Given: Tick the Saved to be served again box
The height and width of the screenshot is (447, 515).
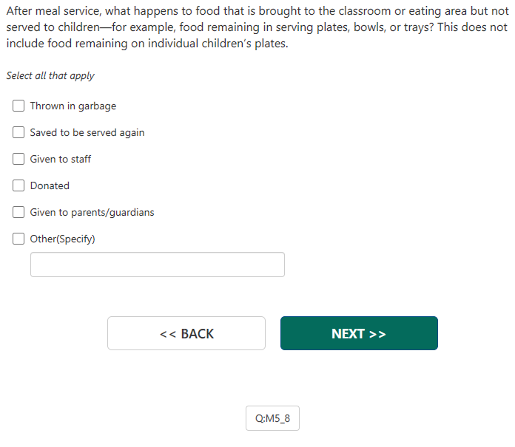Looking at the screenshot, I should (x=19, y=132).
